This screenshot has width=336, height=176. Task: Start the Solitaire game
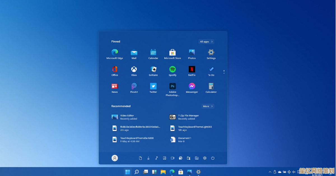(153, 71)
